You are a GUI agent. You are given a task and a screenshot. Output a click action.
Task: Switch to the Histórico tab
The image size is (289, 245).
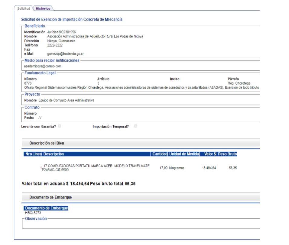point(43,8)
